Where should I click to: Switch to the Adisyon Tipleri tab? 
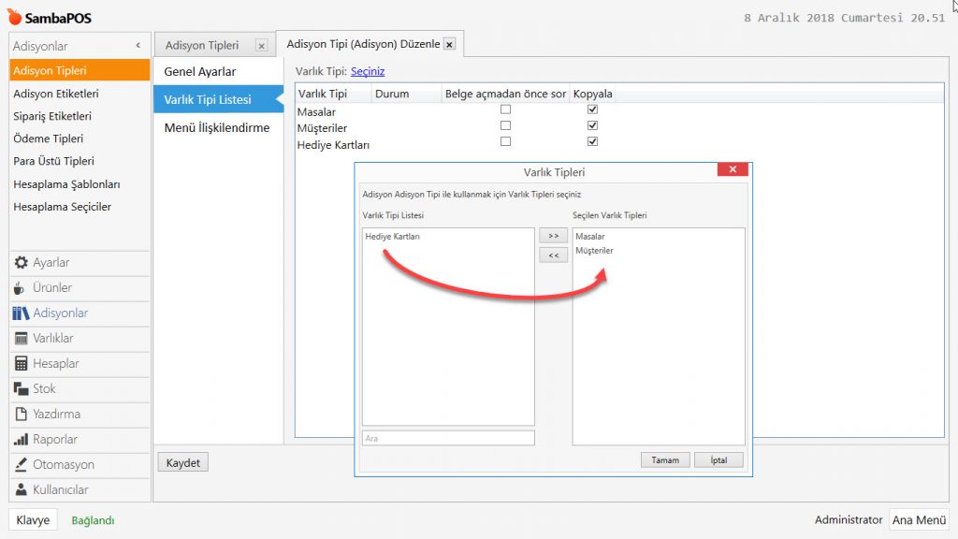click(x=202, y=45)
